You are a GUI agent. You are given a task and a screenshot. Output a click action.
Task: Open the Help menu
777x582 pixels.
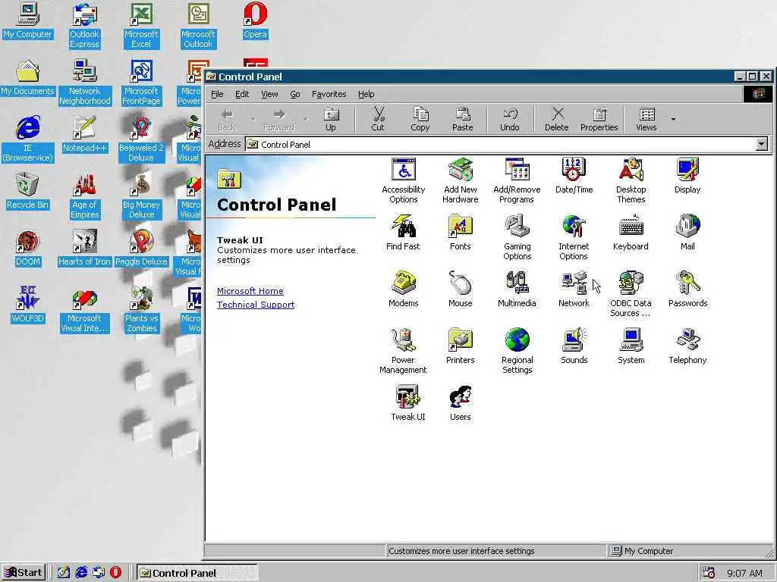(366, 94)
